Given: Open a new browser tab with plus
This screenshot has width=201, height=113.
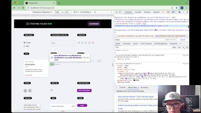Looking at the screenshot, I should 59,3.
